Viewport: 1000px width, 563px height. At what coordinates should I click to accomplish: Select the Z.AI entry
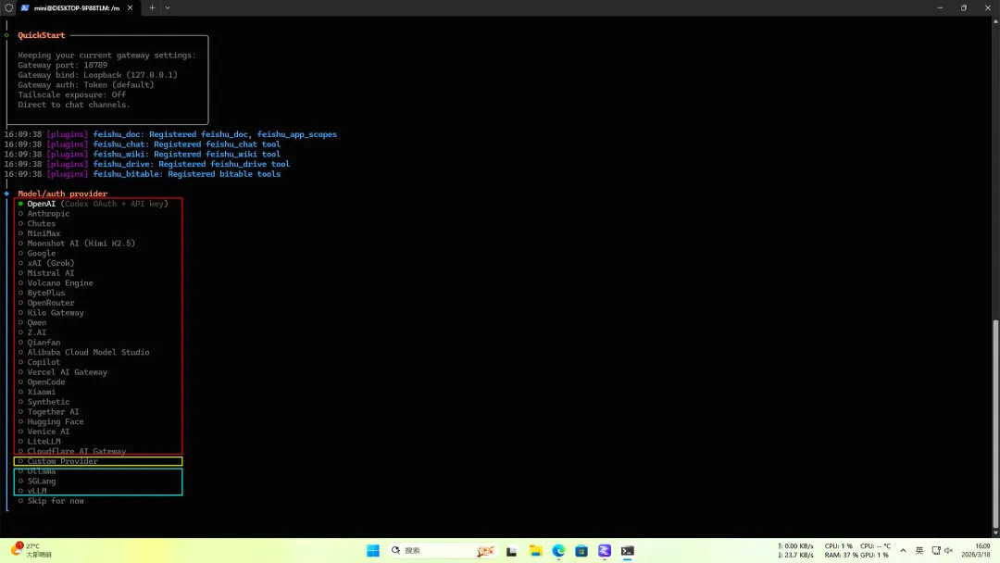pos(31,332)
